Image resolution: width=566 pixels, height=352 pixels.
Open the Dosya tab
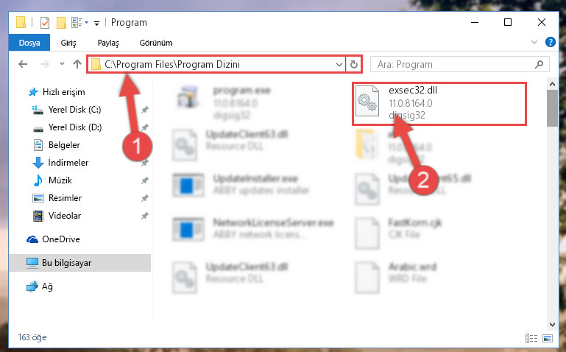tap(29, 43)
